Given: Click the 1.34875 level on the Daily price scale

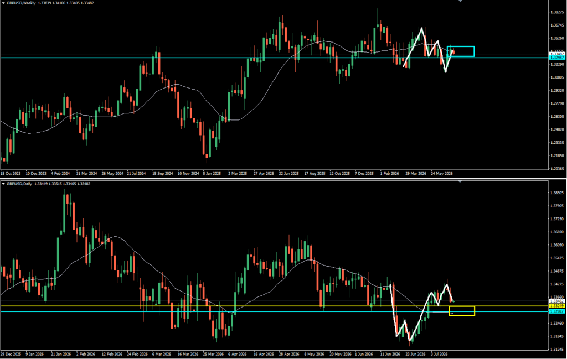Looking at the screenshot, I should coord(557,271).
